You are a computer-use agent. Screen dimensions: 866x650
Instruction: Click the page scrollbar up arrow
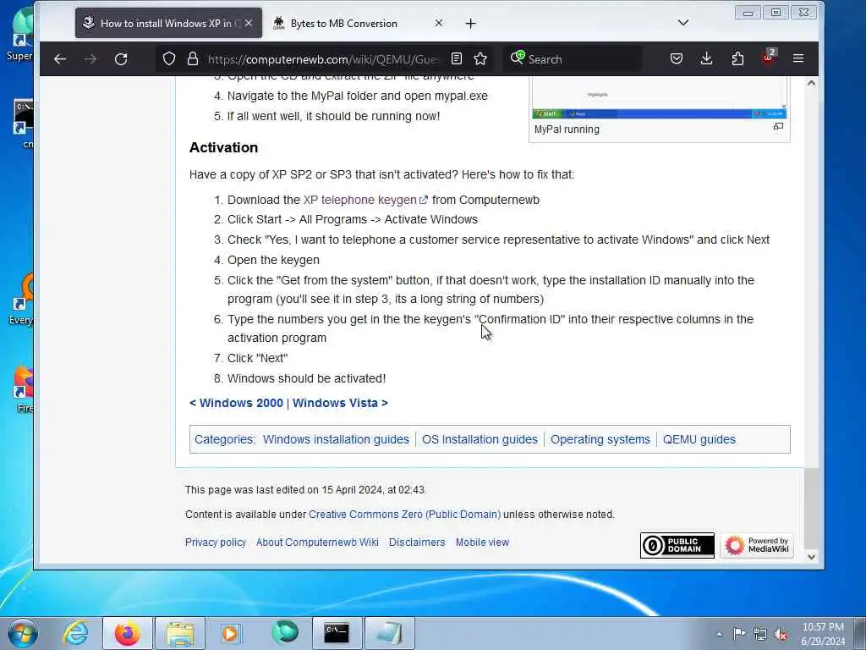click(x=811, y=83)
